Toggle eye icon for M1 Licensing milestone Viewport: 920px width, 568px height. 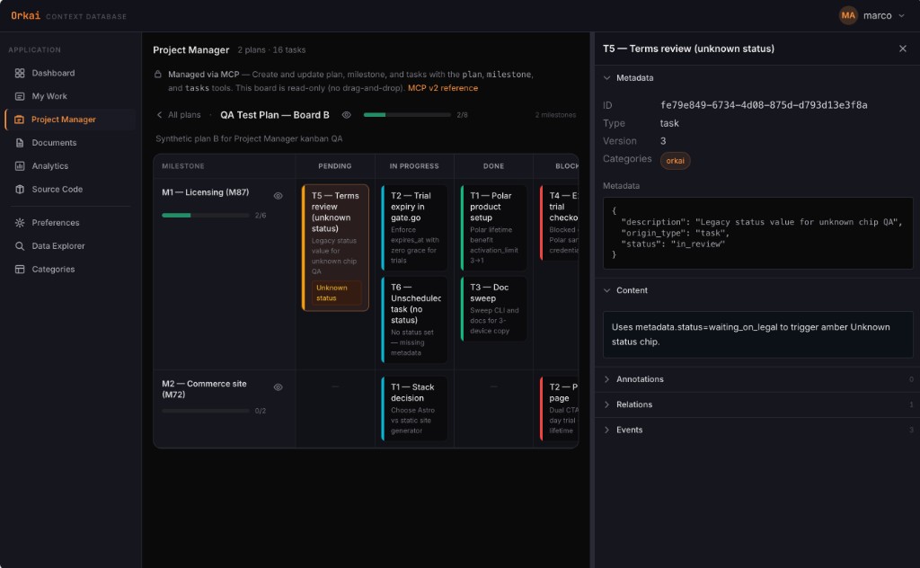[x=279, y=196]
